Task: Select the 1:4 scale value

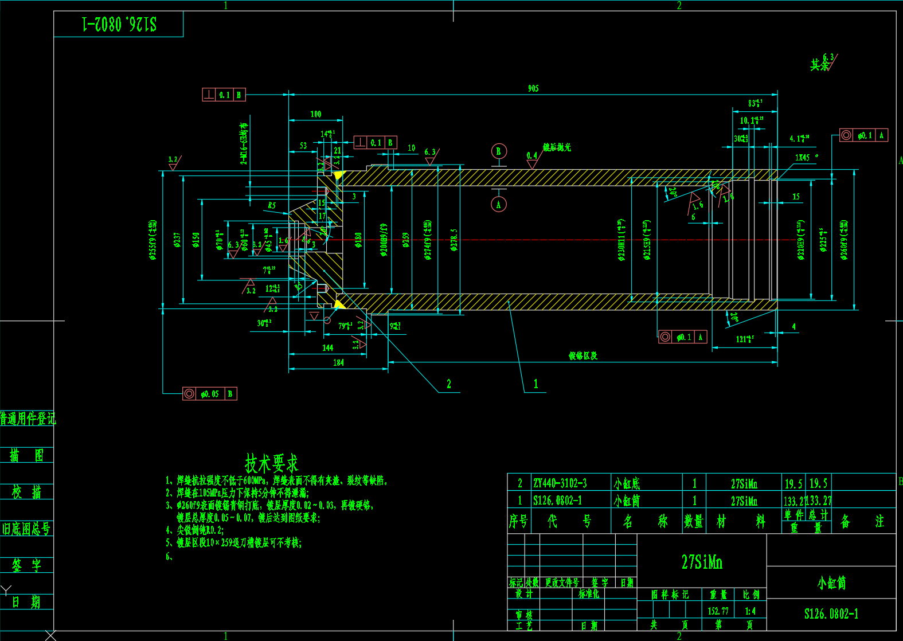Action: [x=750, y=611]
